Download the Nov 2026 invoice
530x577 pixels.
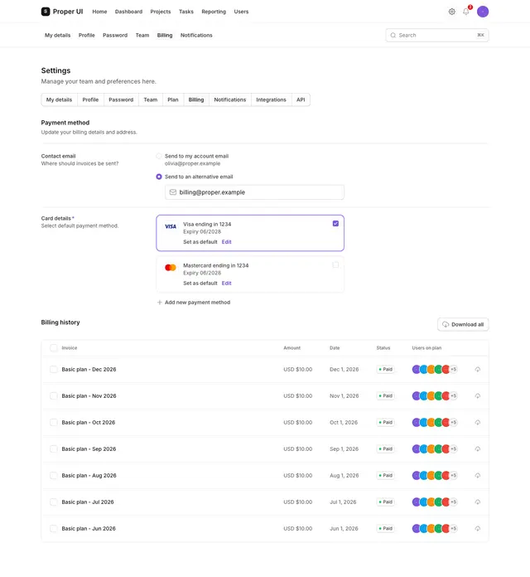[478, 395]
